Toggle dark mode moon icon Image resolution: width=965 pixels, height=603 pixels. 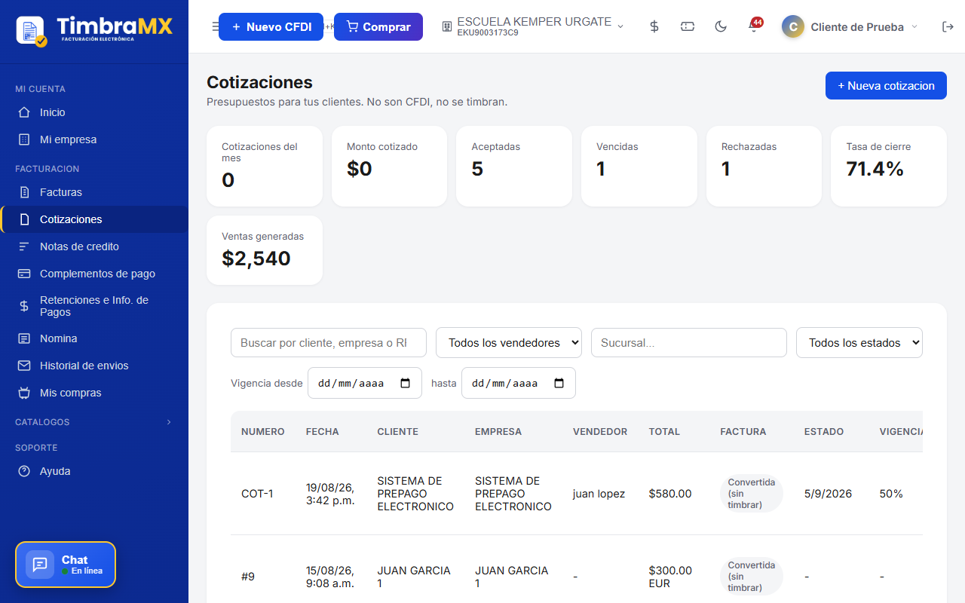point(721,26)
